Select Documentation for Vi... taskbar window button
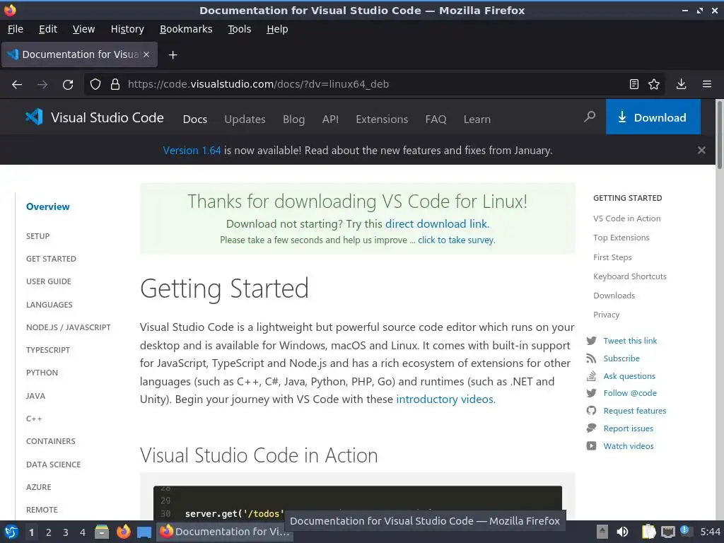Screen dimensions: 724x543 click(x=225, y=532)
